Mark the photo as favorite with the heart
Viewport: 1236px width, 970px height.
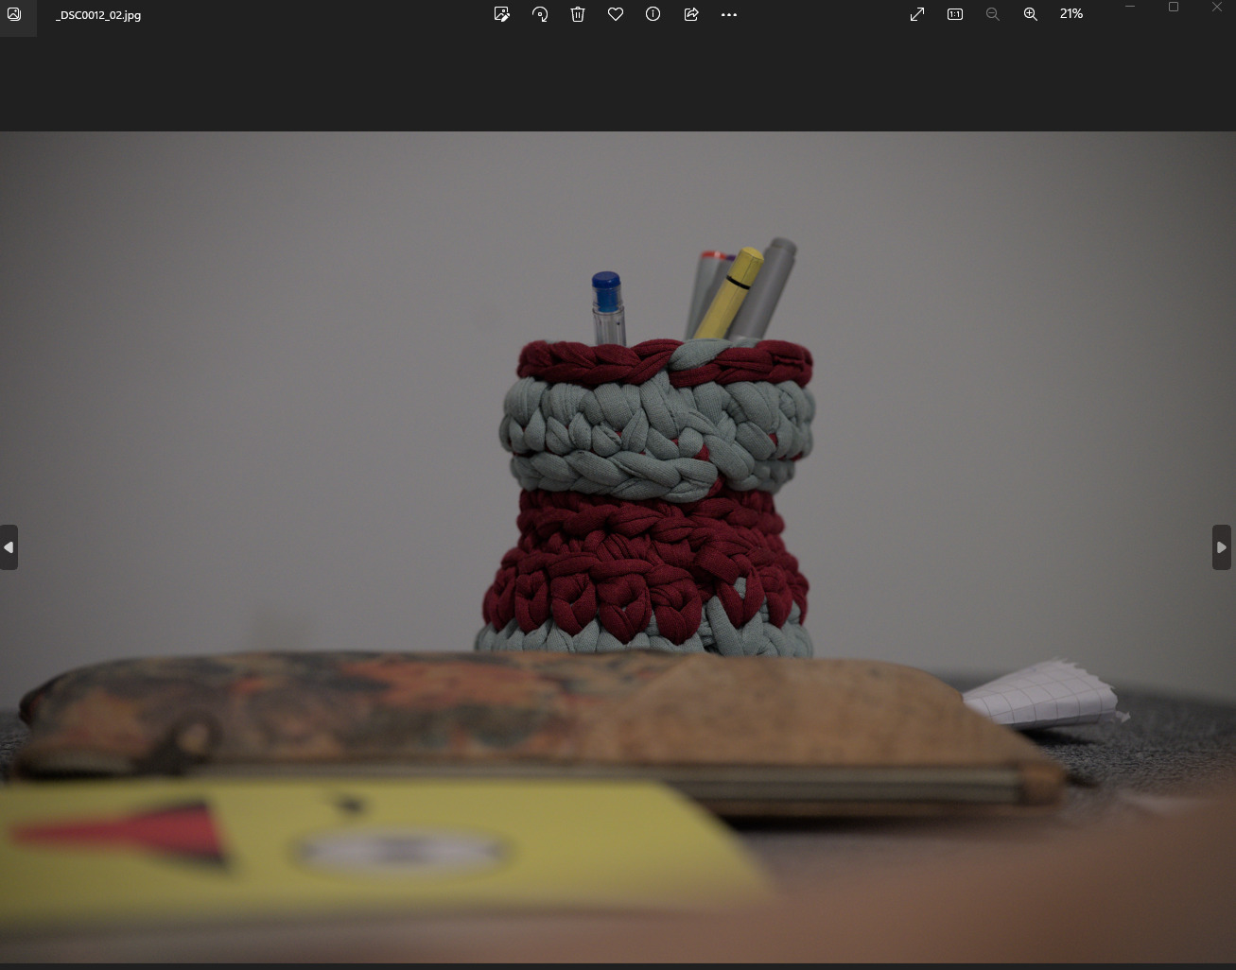coord(616,14)
